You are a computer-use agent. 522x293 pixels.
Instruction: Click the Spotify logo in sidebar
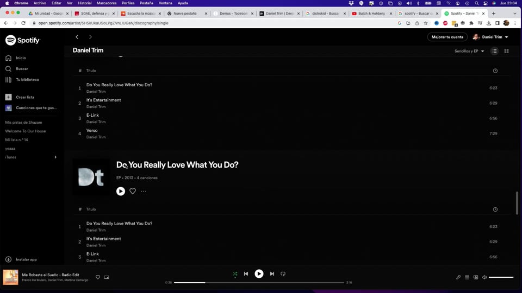[23, 40]
